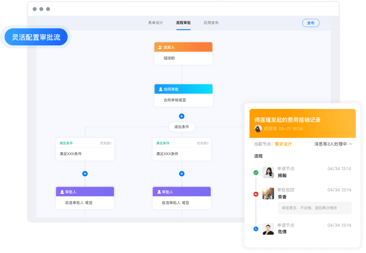
Task: Click the 灵活配置审批流 blue badge
Action: tap(36, 37)
